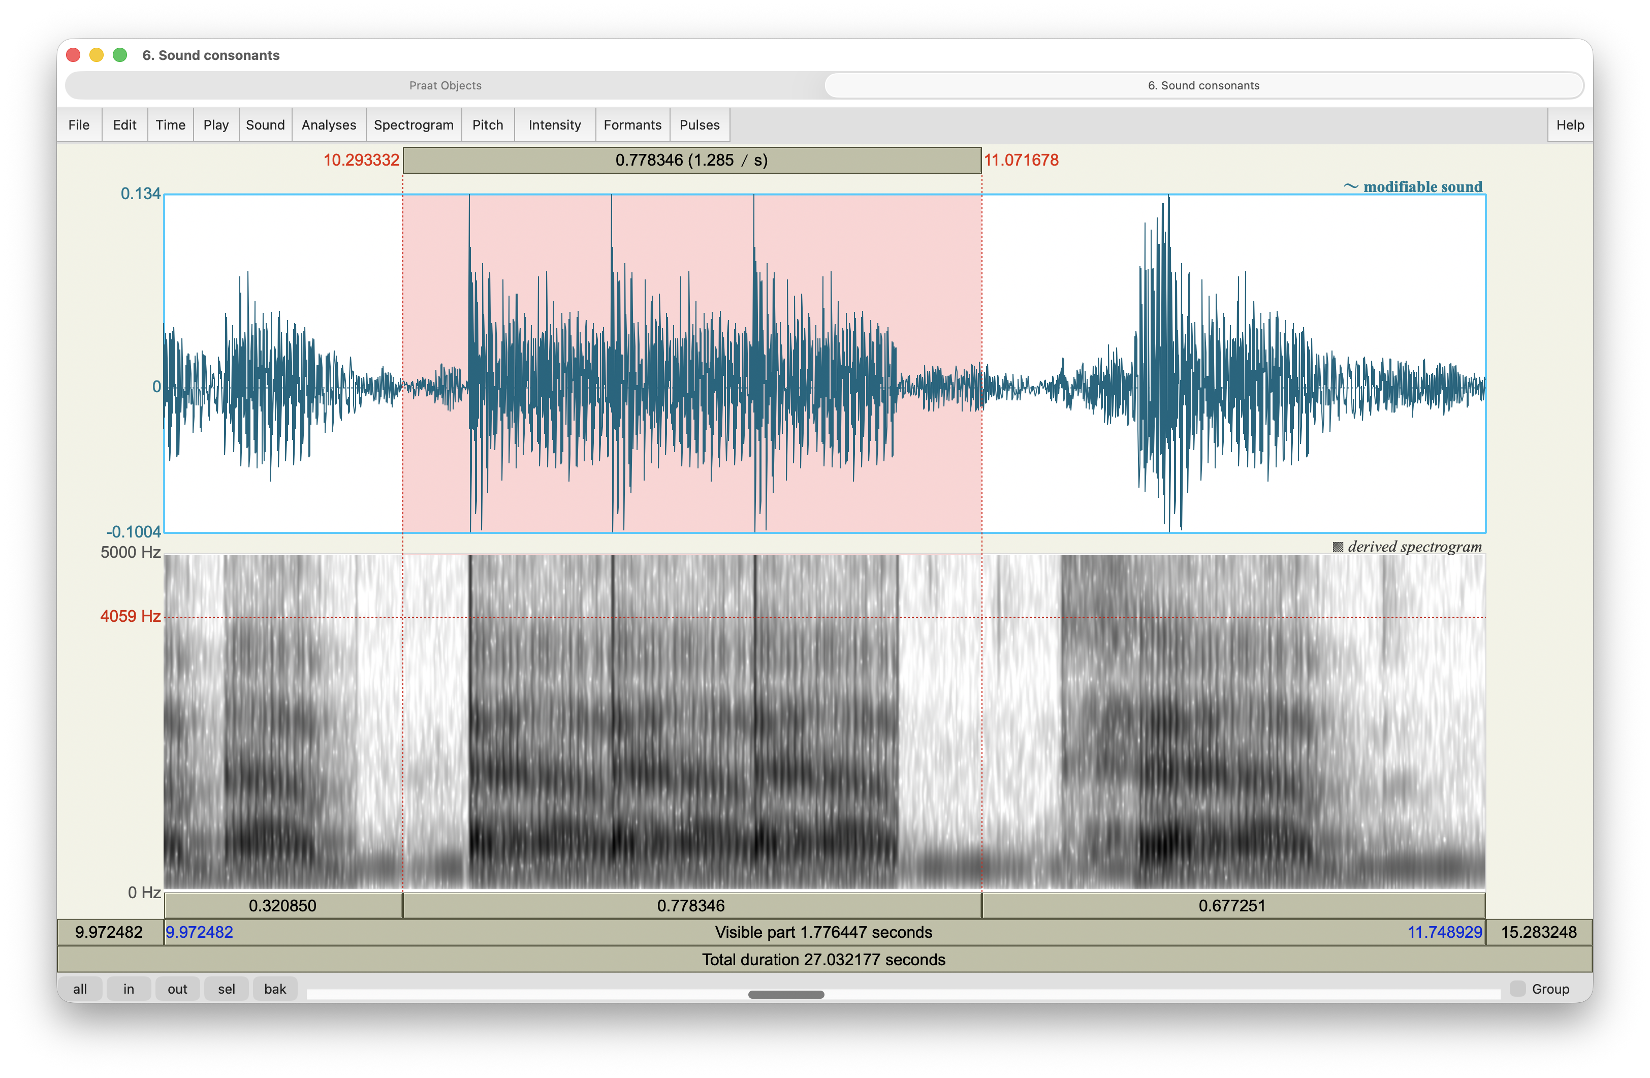Viewport: 1650px width, 1078px height.
Task: Click the blue window start time 9.972482
Action: click(199, 932)
